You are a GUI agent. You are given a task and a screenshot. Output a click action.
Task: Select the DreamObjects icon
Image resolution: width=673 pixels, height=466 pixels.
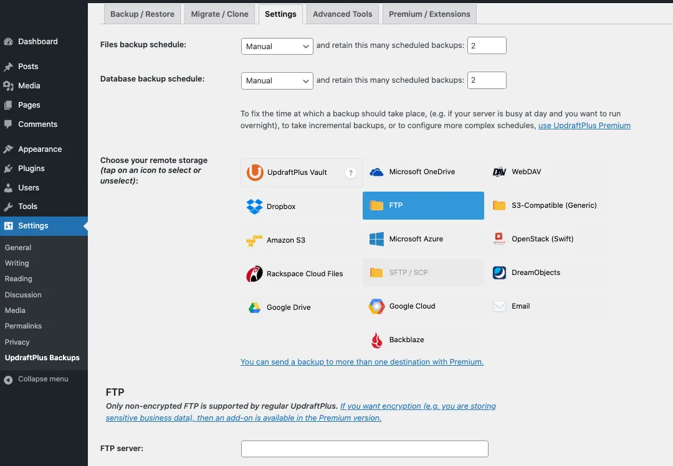(x=499, y=273)
